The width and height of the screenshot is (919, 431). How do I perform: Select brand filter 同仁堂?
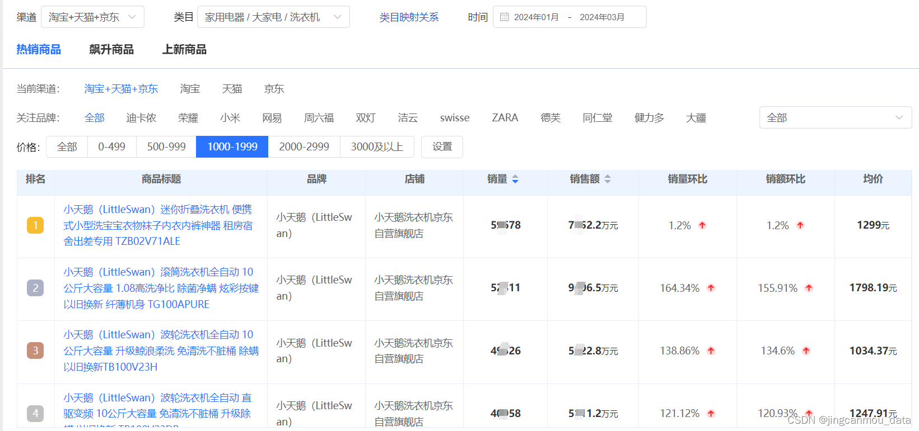(597, 118)
